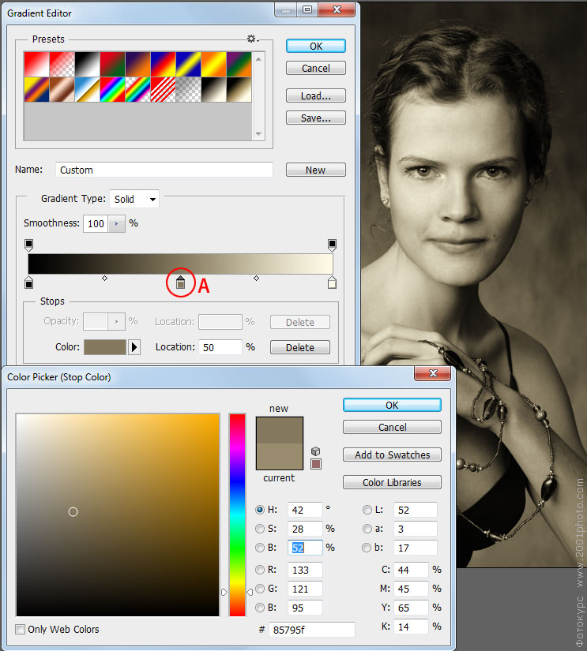The width and height of the screenshot is (587, 651).
Task: Click the small web-safe color square
Action: [x=316, y=464]
